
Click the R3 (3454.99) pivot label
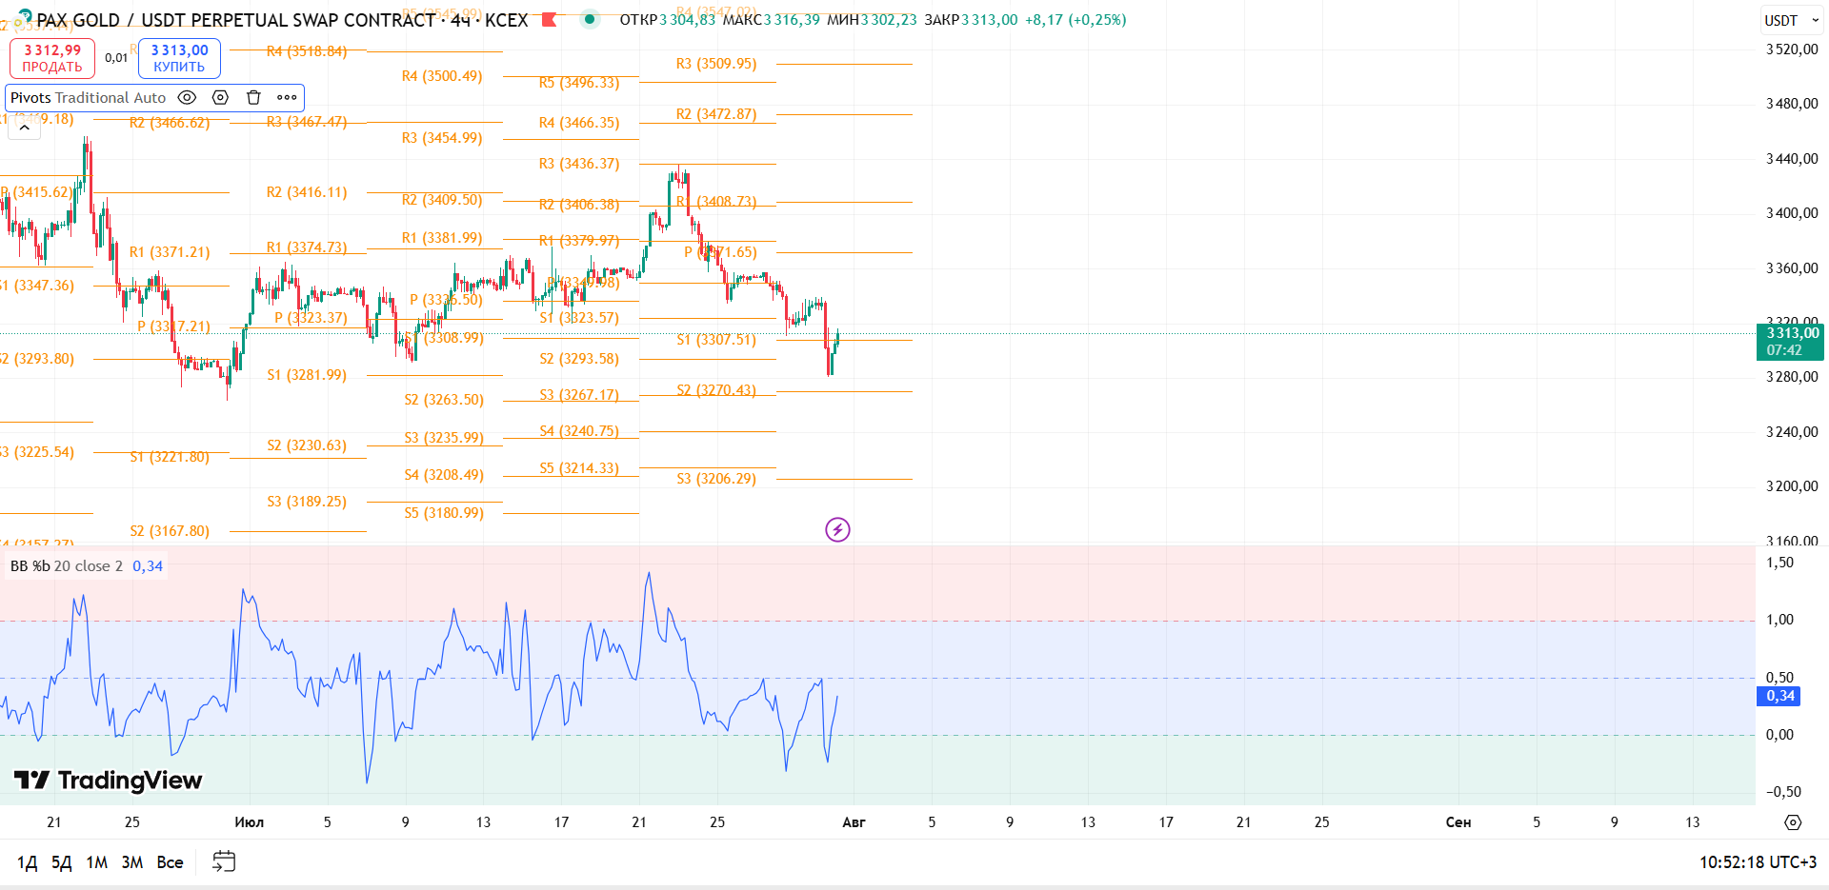pos(442,138)
